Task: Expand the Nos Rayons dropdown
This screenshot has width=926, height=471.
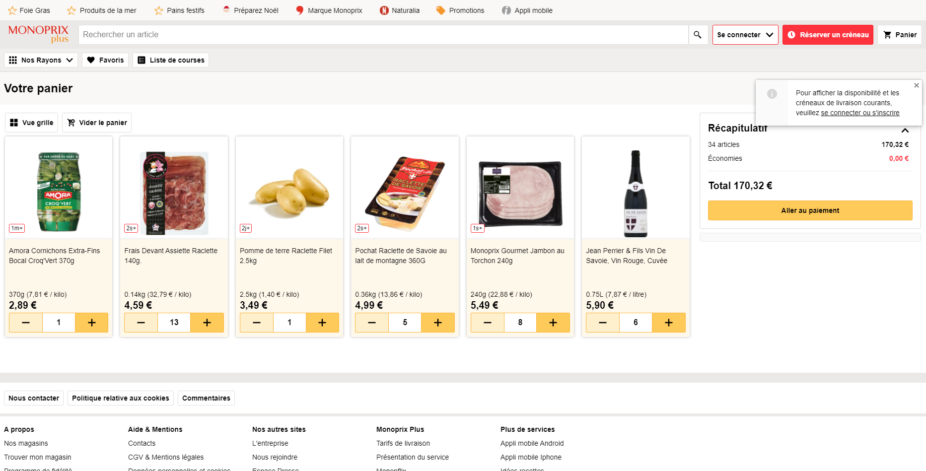Action: (41, 60)
